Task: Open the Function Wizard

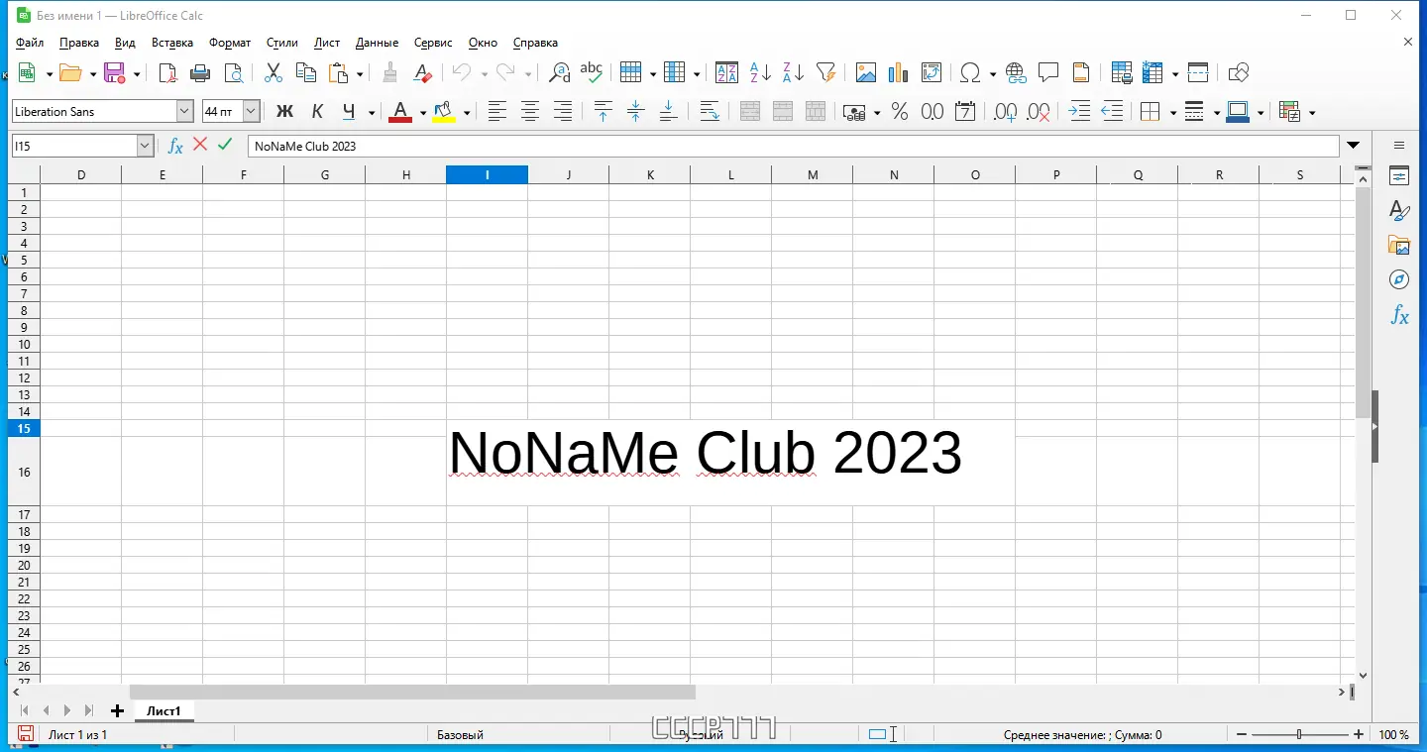Action: pyautogui.click(x=175, y=146)
